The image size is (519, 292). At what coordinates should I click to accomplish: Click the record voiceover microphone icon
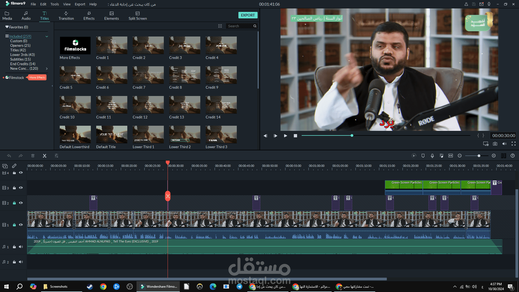pos(432,156)
